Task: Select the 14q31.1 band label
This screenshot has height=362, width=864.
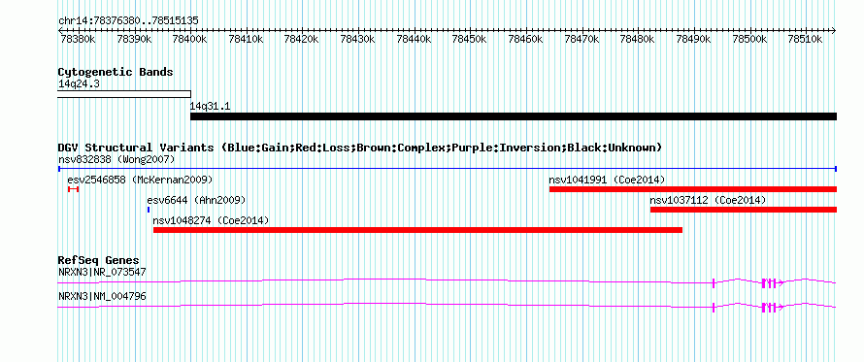Action: [x=211, y=106]
